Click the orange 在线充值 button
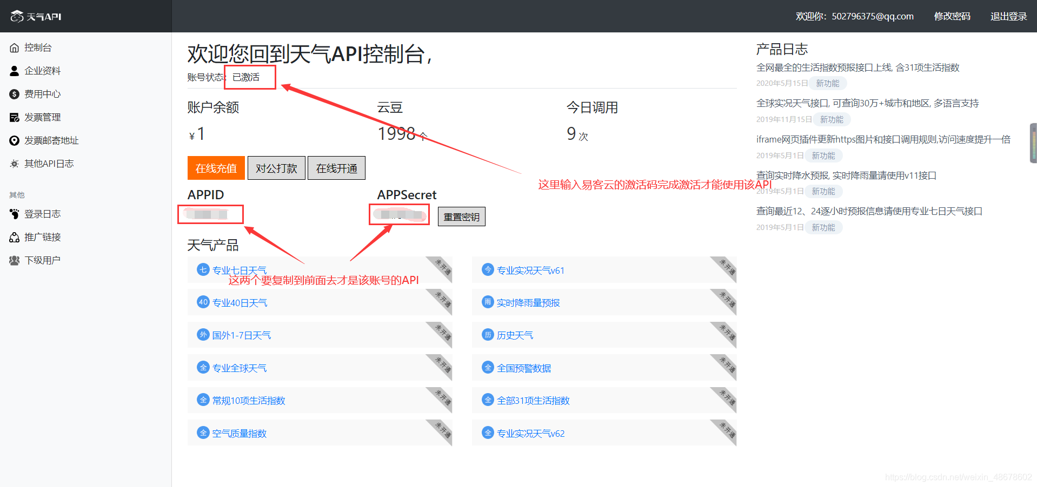Screen dimensions: 1037x487 tap(216, 168)
